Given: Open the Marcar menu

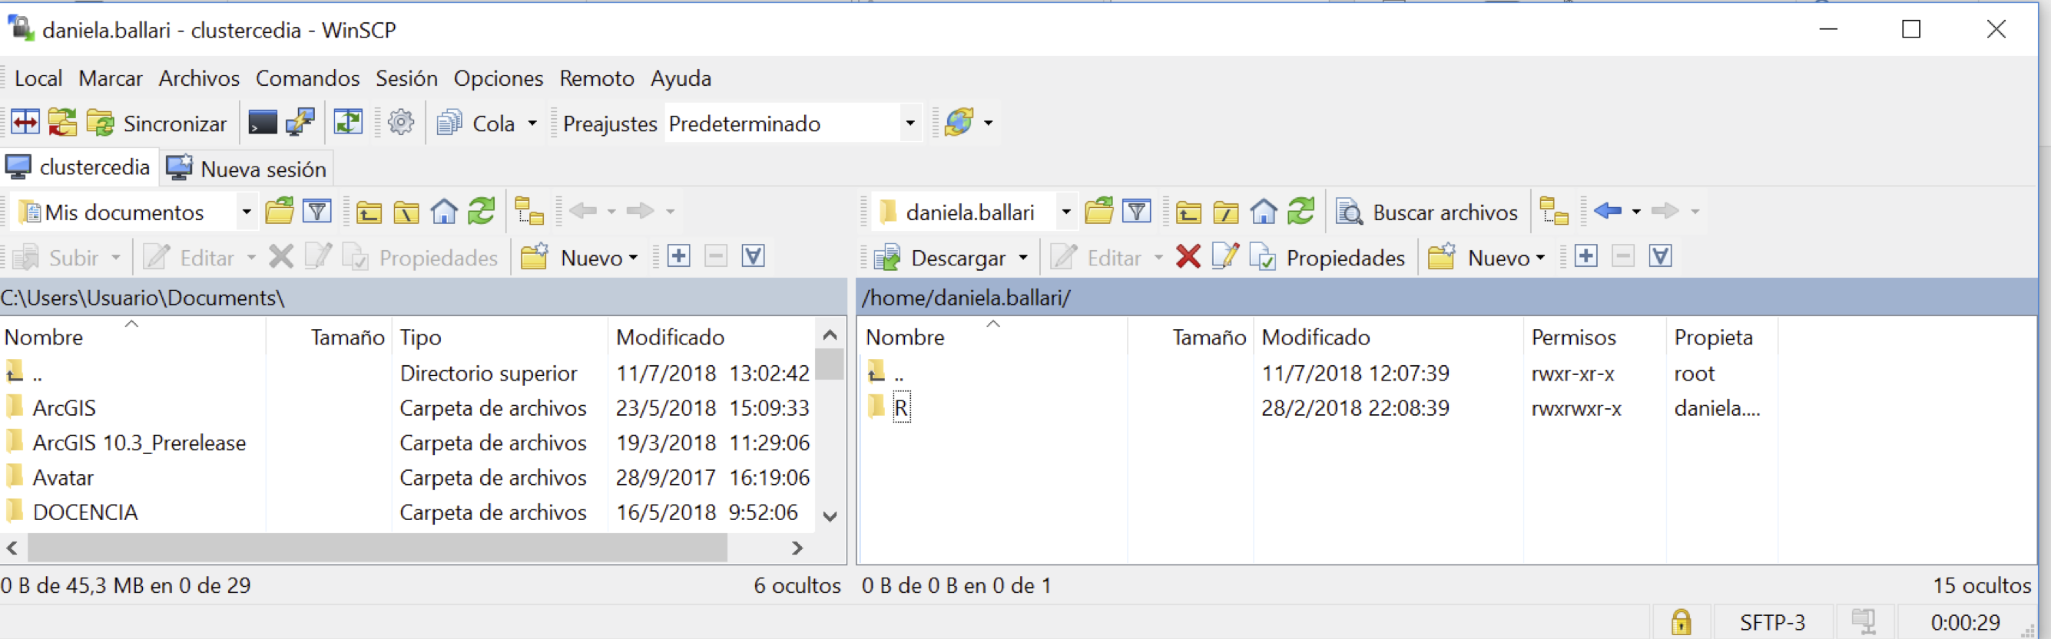Looking at the screenshot, I should (111, 78).
